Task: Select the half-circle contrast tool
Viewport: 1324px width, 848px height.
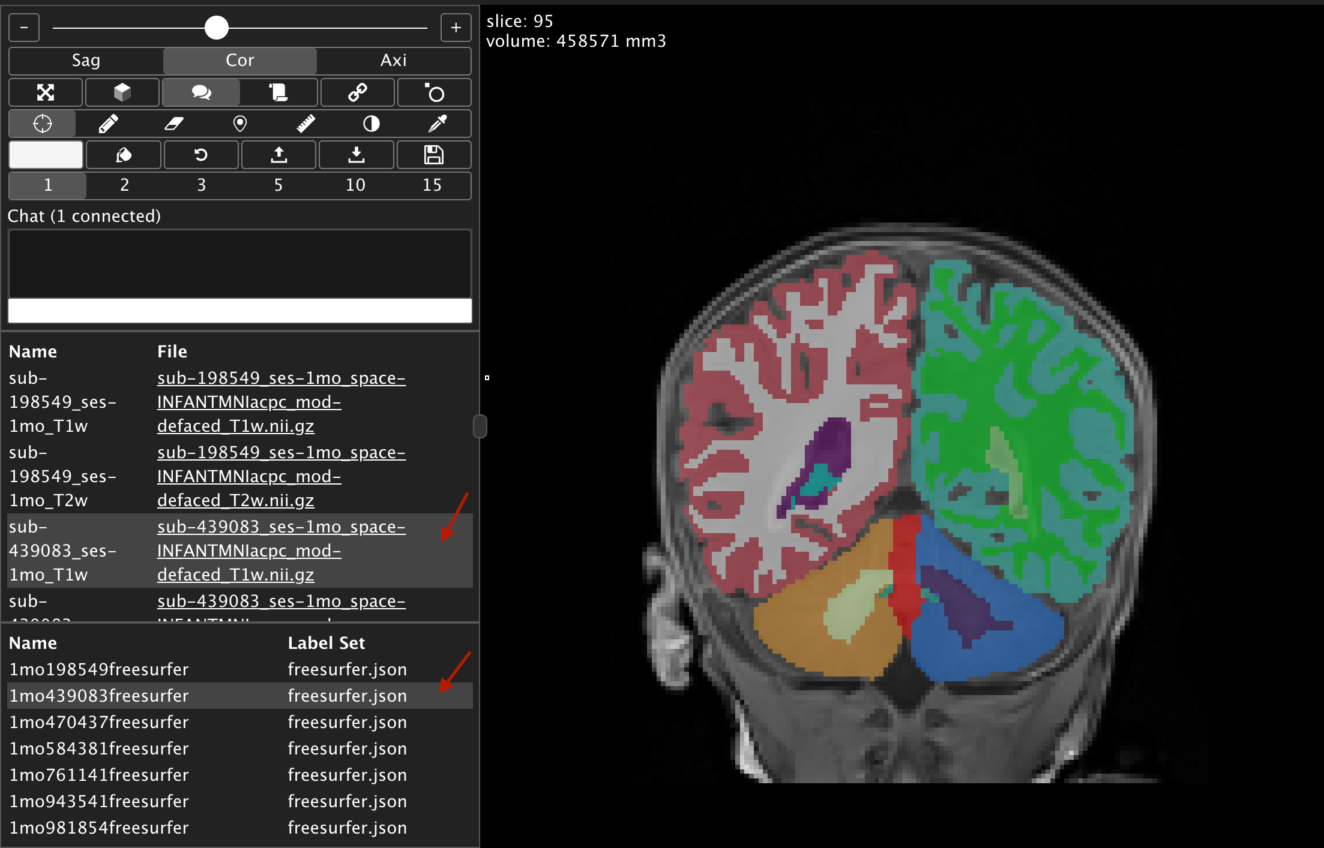Action: click(372, 124)
